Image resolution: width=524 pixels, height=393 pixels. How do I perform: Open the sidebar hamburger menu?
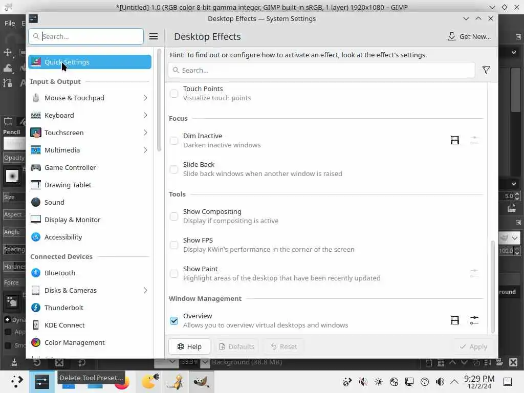(x=154, y=36)
